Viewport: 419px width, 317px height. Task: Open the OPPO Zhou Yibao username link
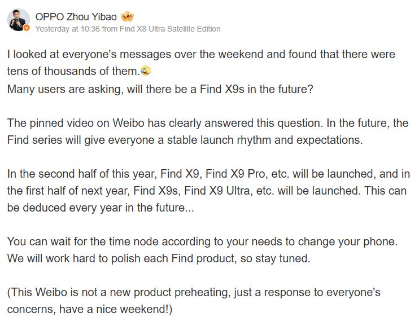click(x=76, y=17)
